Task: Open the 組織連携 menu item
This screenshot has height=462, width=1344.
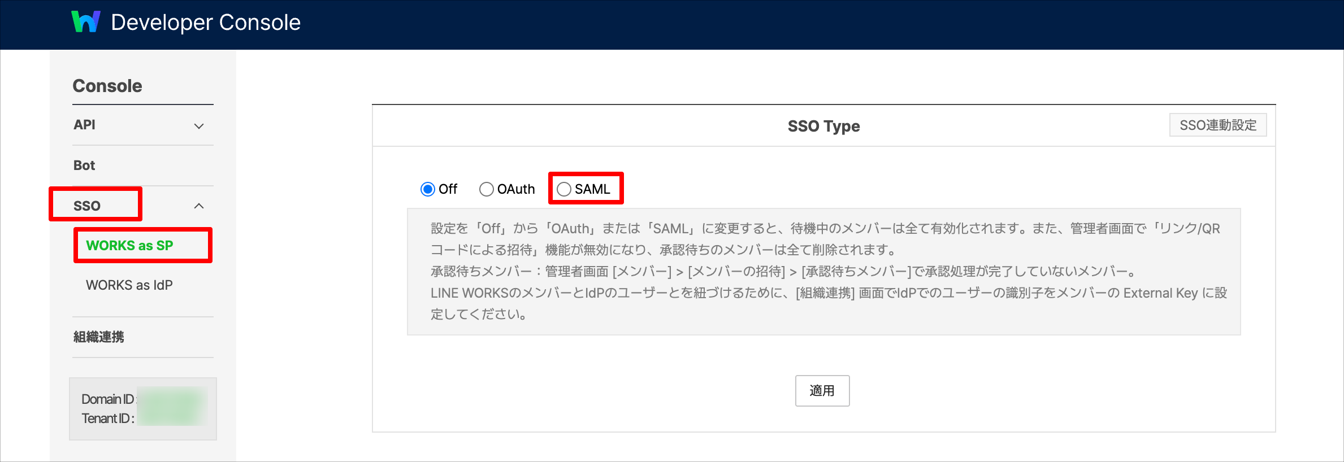Action: tap(99, 337)
